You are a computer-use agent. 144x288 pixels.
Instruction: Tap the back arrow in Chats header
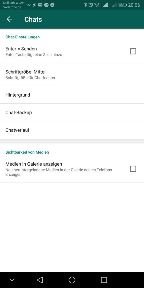[x=10, y=19]
